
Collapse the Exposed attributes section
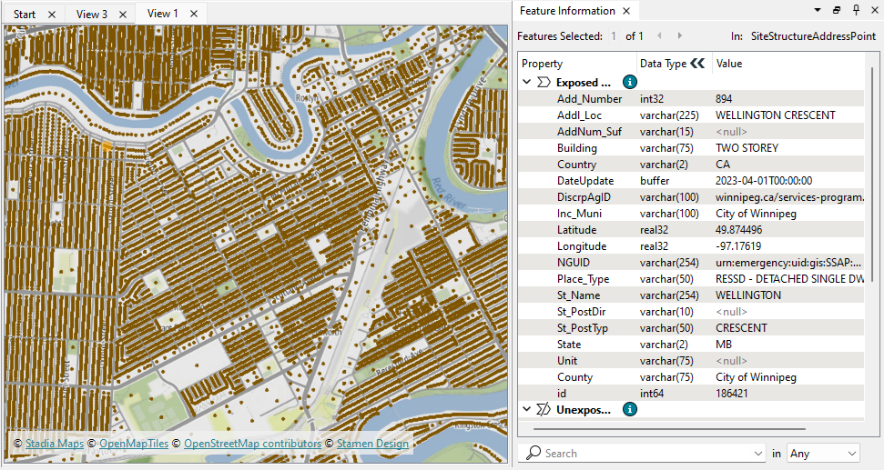526,82
